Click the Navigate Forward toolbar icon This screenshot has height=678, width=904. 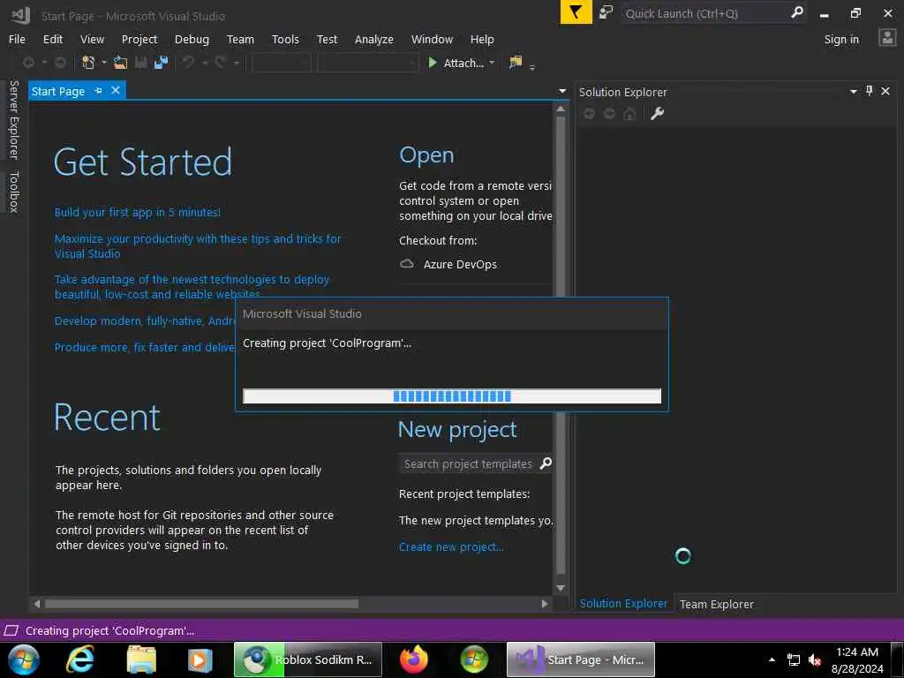click(x=60, y=63)
